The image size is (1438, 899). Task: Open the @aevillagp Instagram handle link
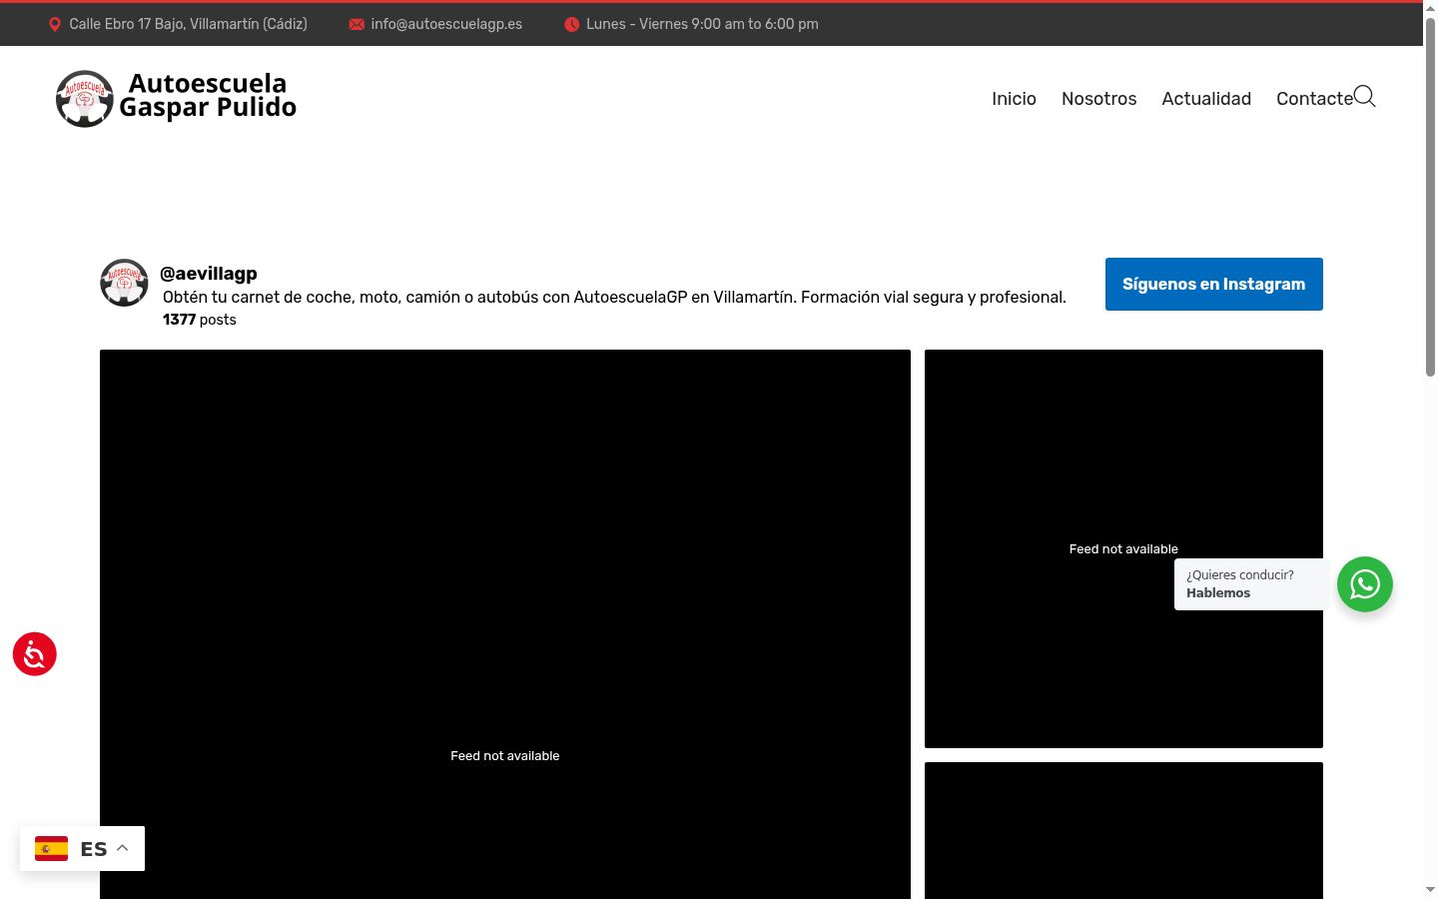click(x=209, y=274)
